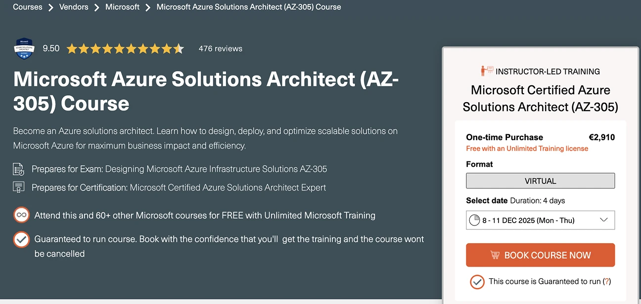The image size is (641, 304).
Task: Click the guaranteed-to-run checkmark beside course description
Action: (x=21, y=239)
